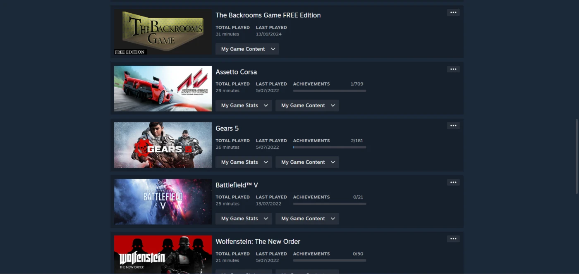The image size is (579, 274).
Task: Open My Game Content dropdown for Gears 5
Action: (x=307, y=162)
